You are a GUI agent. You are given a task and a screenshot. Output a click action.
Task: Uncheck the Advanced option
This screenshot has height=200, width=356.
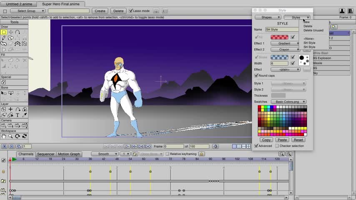point(256,146)
